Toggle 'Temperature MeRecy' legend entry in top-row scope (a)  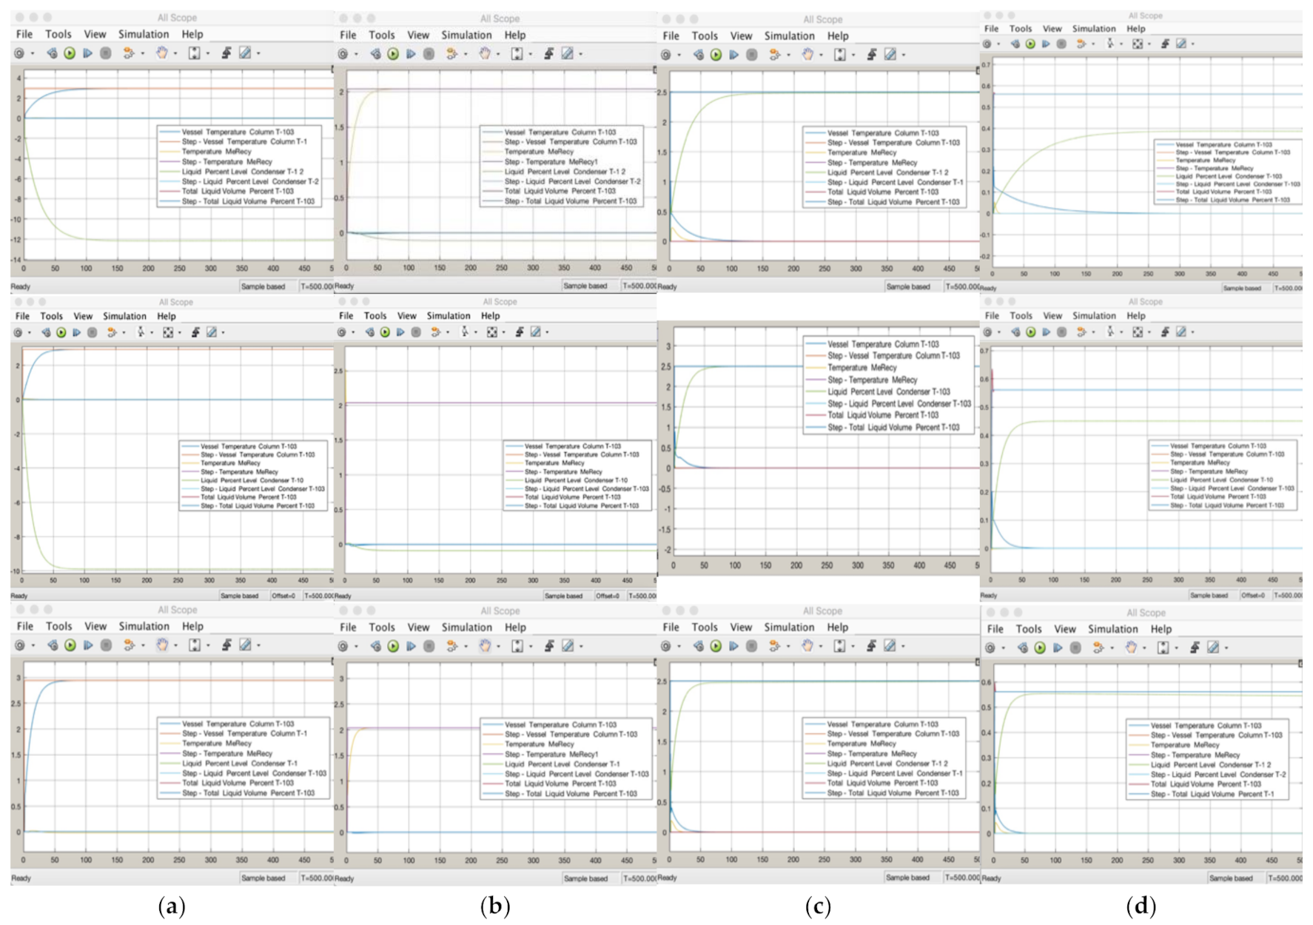pyautogui.click(x=217, y=152)
